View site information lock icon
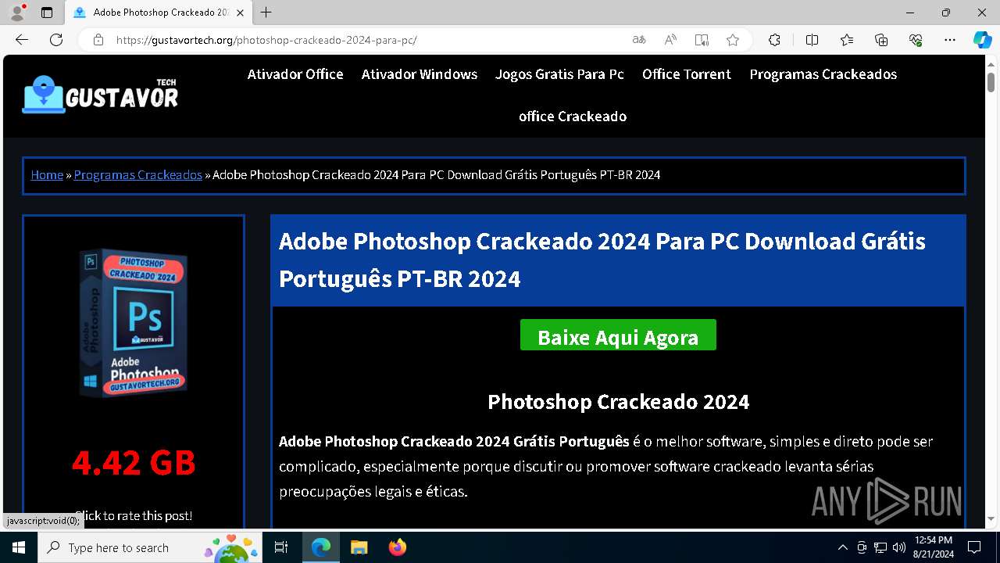 click(x=98, y=40)
